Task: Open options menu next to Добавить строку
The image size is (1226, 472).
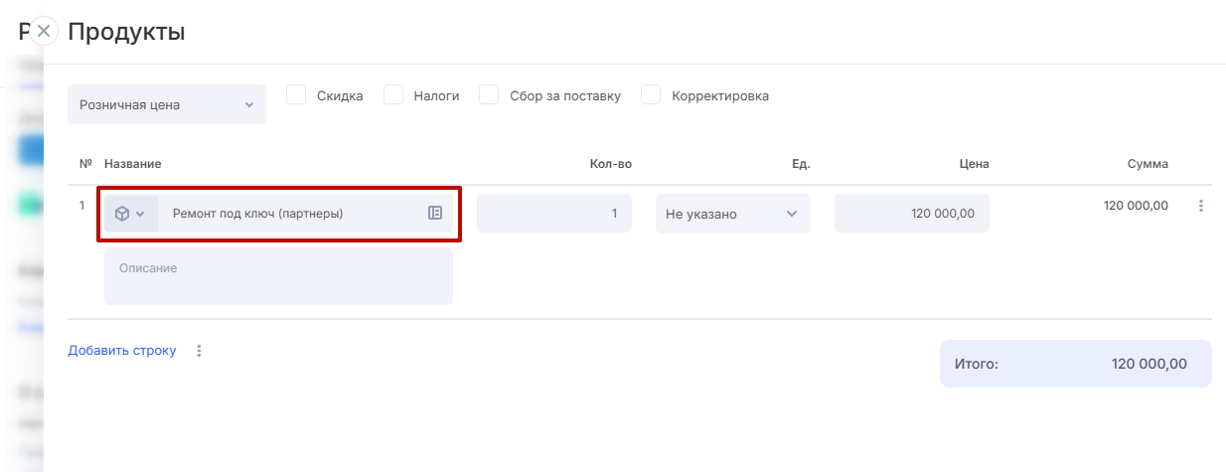Action: (x=199, y=351)
